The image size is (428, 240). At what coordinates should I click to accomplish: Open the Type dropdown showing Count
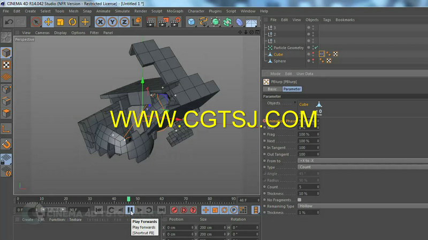(363, 167)
